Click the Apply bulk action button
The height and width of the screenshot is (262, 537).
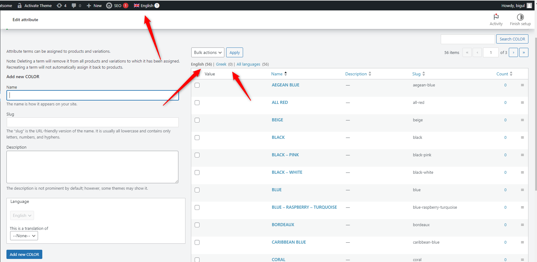234,52
